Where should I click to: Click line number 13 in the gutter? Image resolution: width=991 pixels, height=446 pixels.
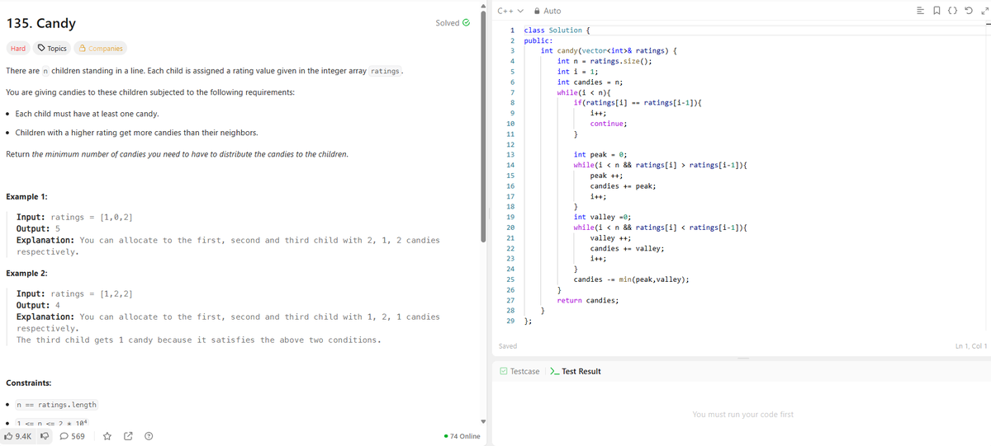click(x=510, y=154)
